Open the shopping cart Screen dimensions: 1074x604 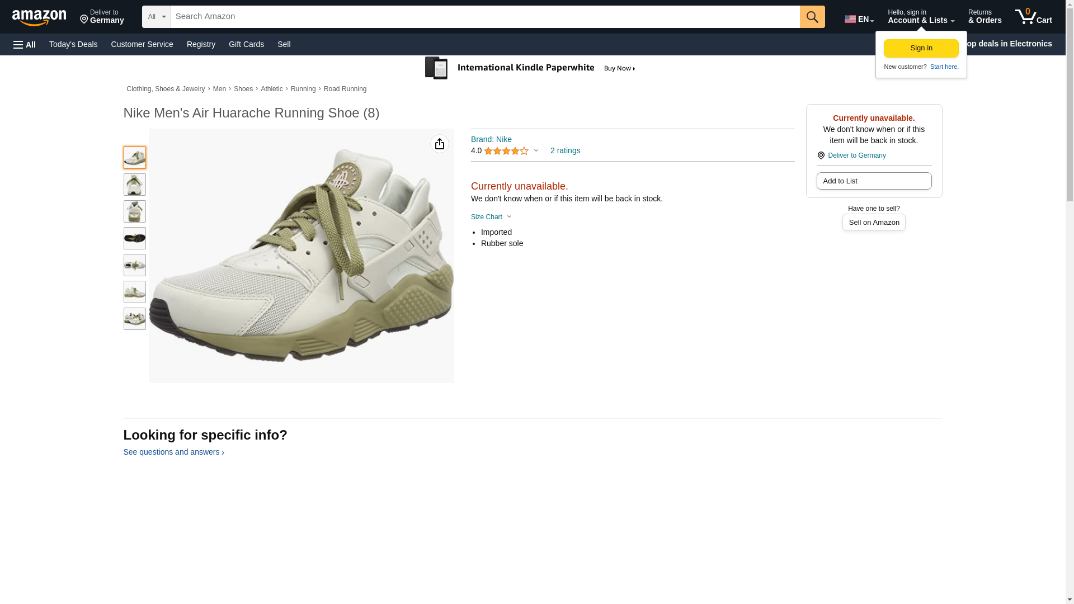[1033, 17]
